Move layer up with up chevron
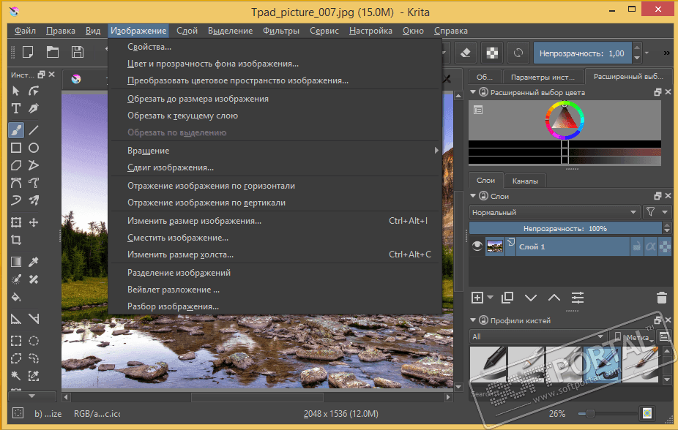 pos(554,298)
